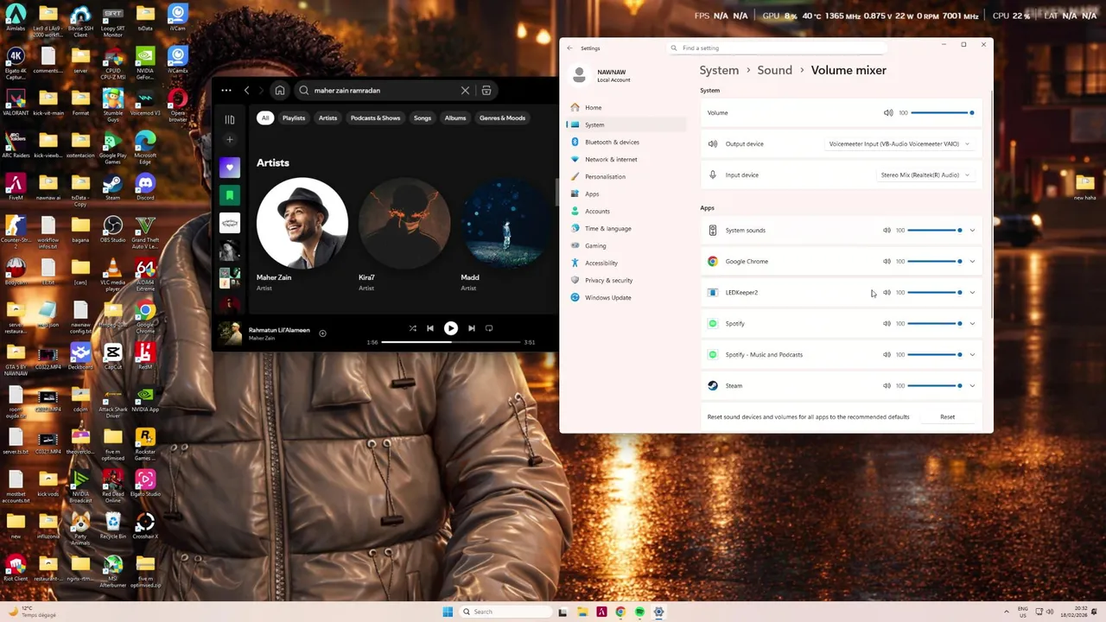The height and width of the screenshot is (622, 1106).
Task: Skip to previous track in Spotify
Action: click(430, 328)
